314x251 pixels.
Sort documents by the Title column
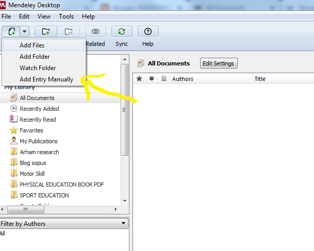click(x=283, y=79)
